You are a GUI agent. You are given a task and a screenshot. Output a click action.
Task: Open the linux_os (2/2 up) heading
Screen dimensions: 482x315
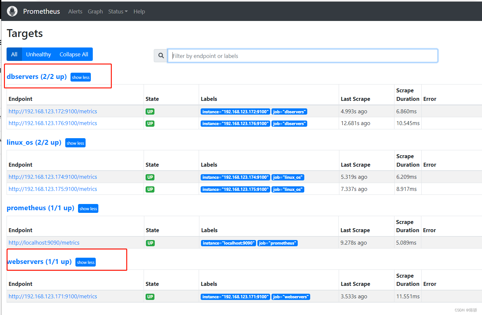click(x=34, y=142)
